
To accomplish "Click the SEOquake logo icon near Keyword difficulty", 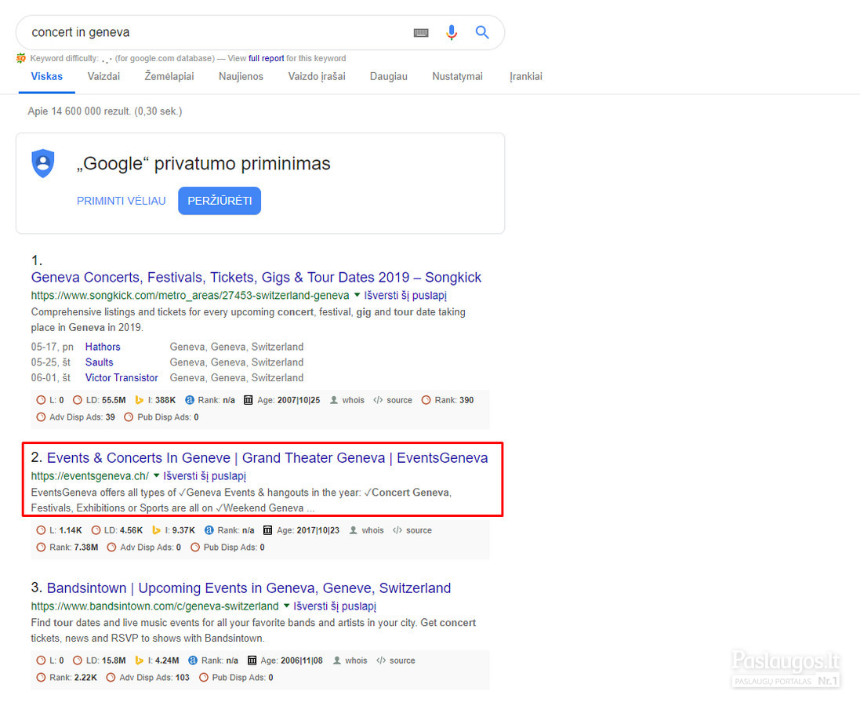I will (21, 58).
